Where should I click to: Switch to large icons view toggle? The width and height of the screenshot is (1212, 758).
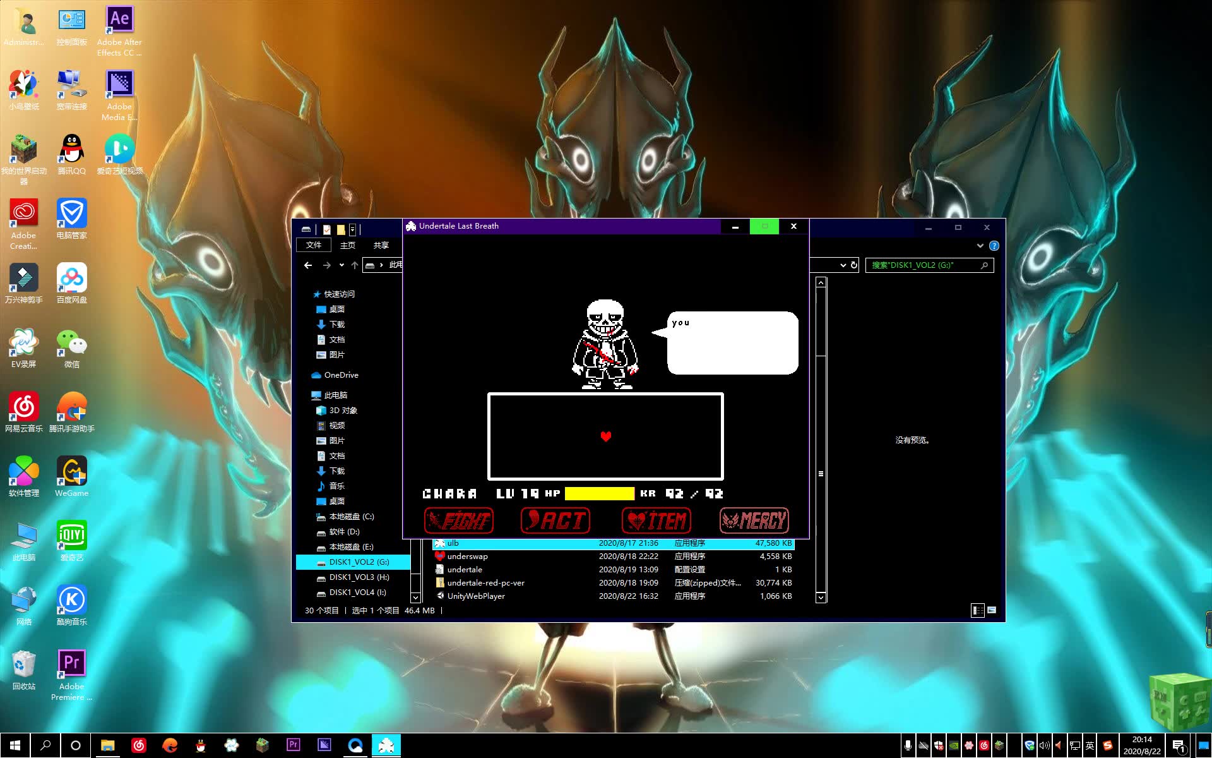[x=992, y=610]
